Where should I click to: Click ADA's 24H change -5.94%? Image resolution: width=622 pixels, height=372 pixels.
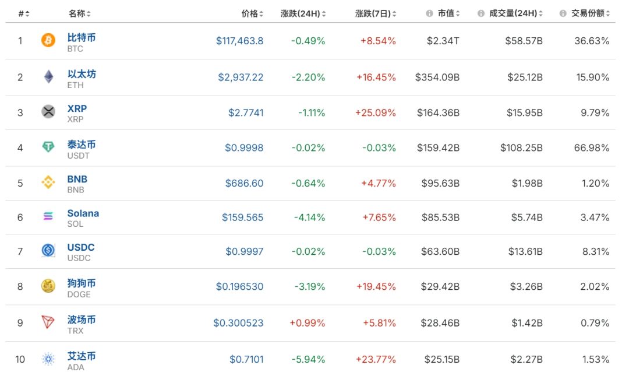click(x=308, y=359)
